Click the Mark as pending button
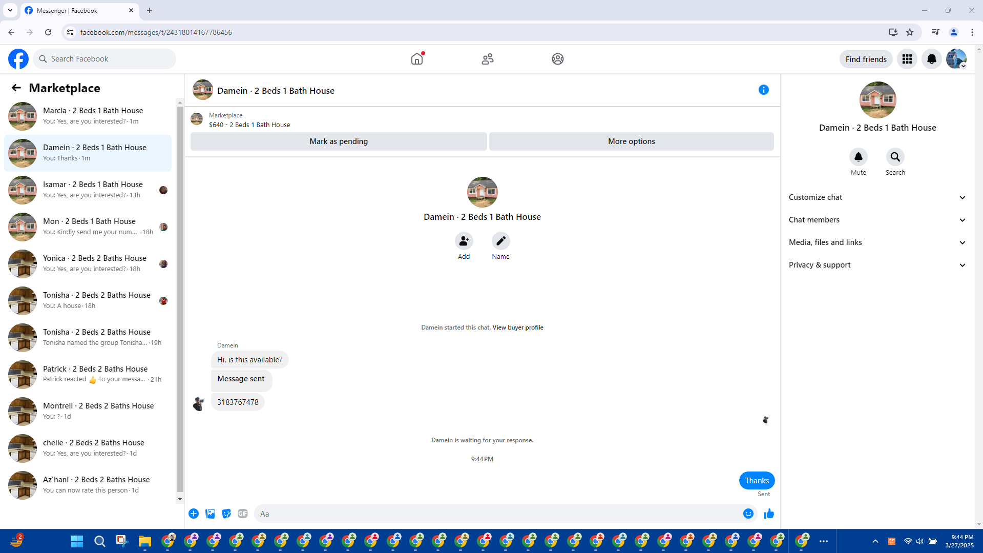The image size is (983, 553). (x=339, y=141)
